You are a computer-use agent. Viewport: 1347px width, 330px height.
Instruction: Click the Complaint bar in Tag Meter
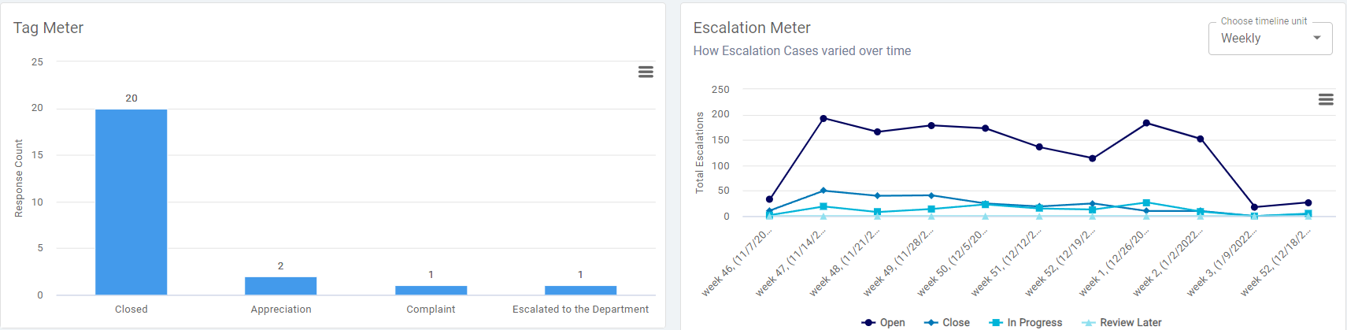(x=431, y=290)
